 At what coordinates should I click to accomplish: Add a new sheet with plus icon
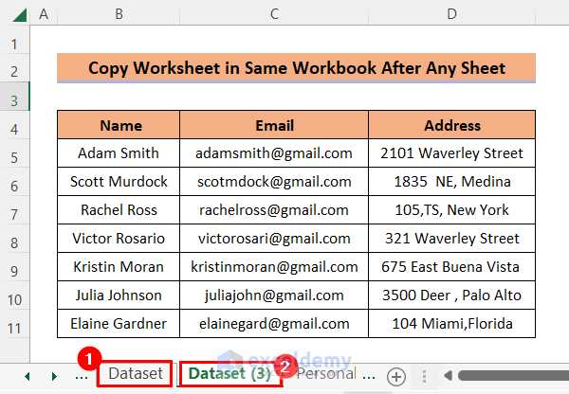[x=395, y=376]
